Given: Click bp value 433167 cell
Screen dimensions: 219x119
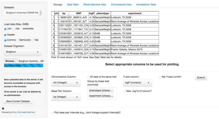Looking at the screenshot, I should 64,22.
